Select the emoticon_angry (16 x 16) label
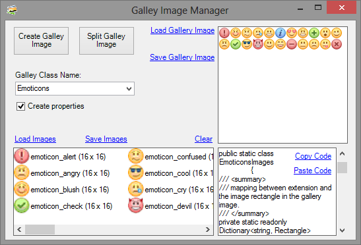 point(70,173)
